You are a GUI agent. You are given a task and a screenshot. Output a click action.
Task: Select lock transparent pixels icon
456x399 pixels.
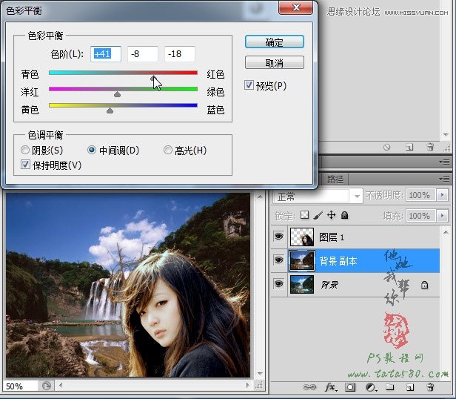tap(304, 215)
